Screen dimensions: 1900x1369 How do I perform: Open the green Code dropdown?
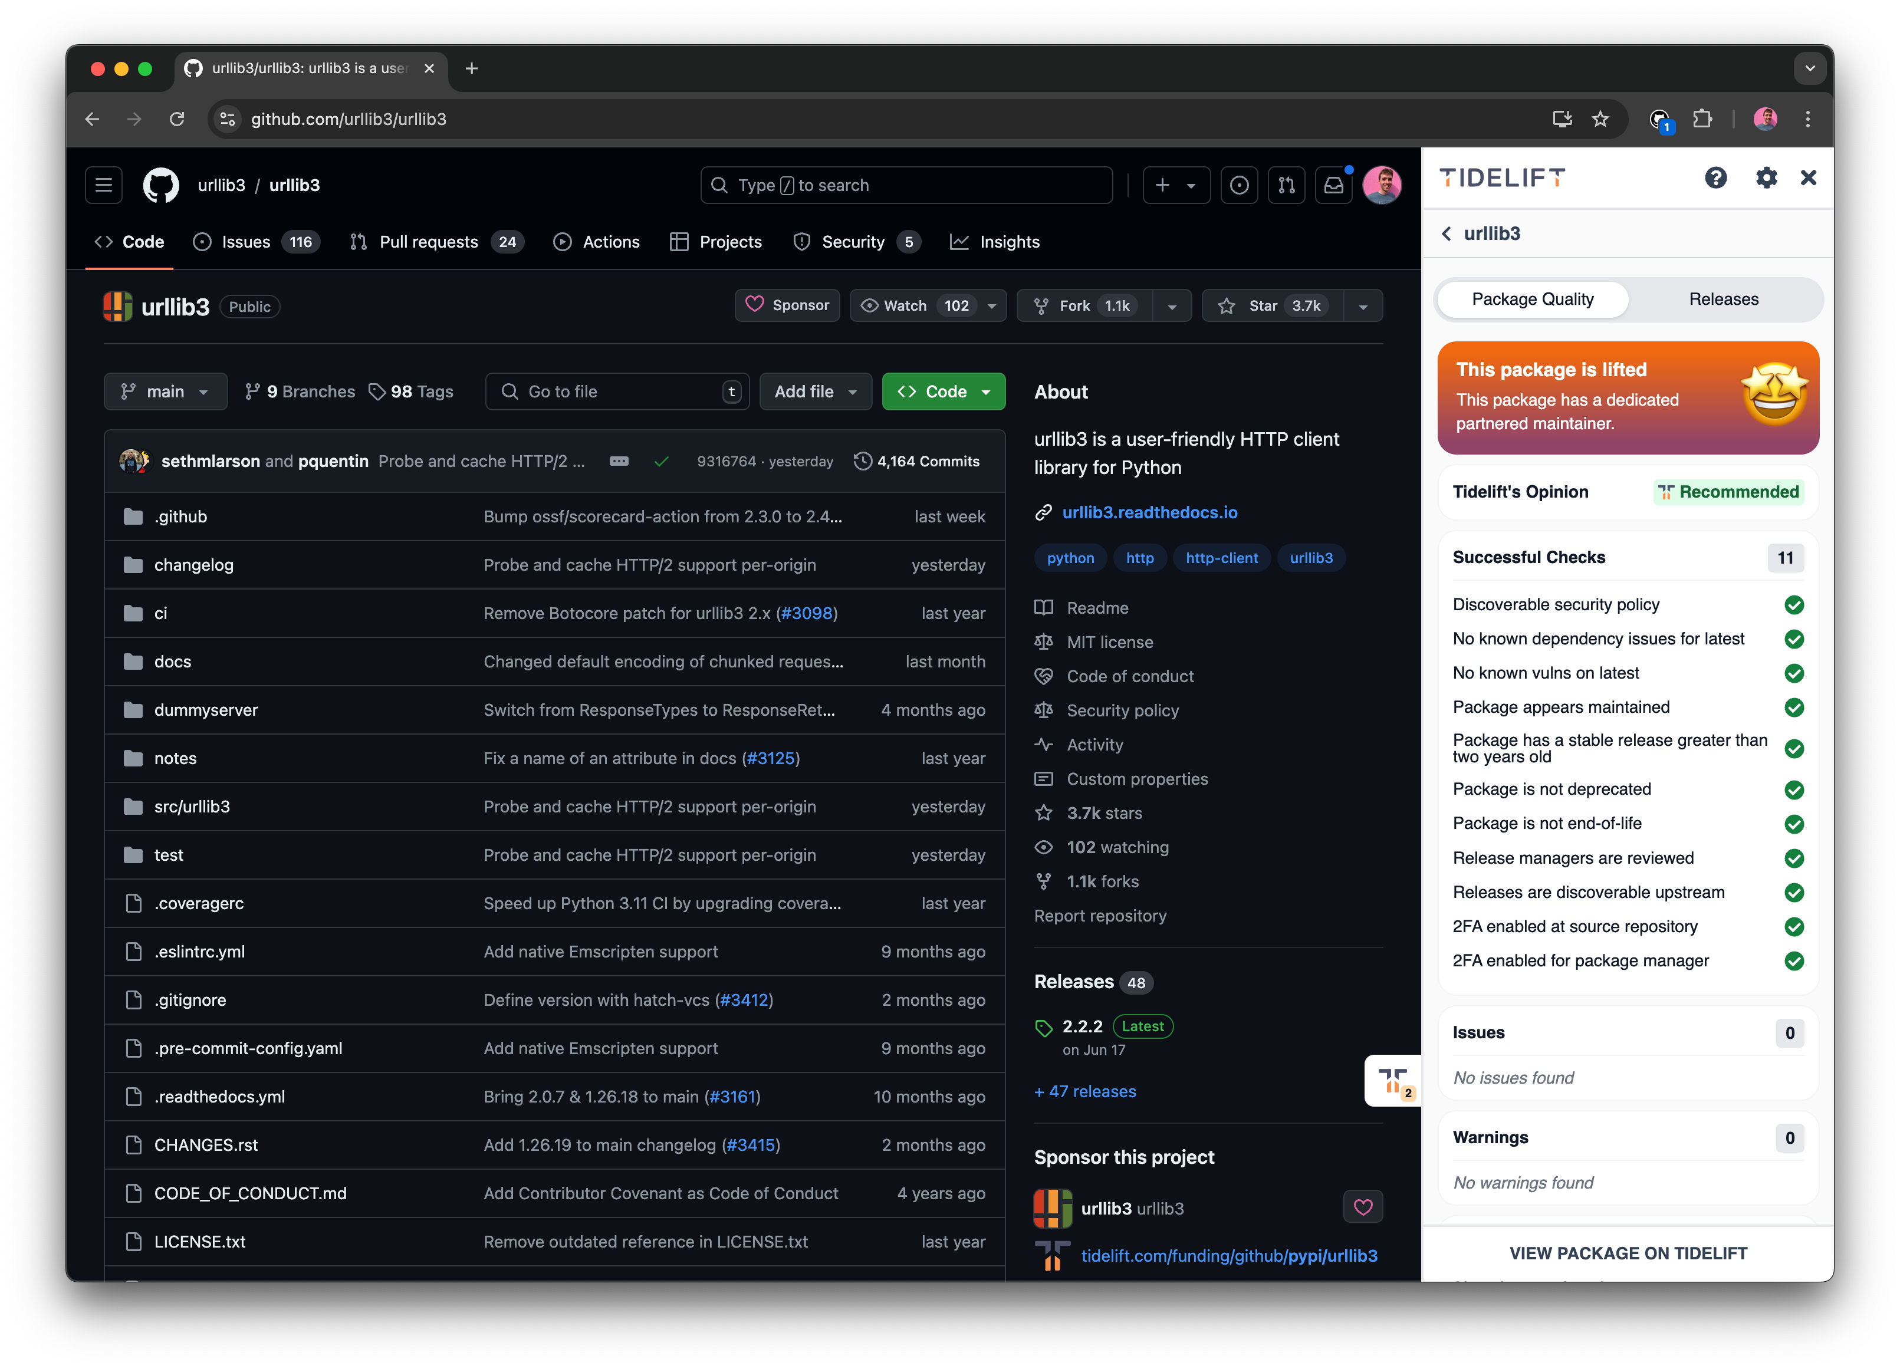(x=944, y=391)
